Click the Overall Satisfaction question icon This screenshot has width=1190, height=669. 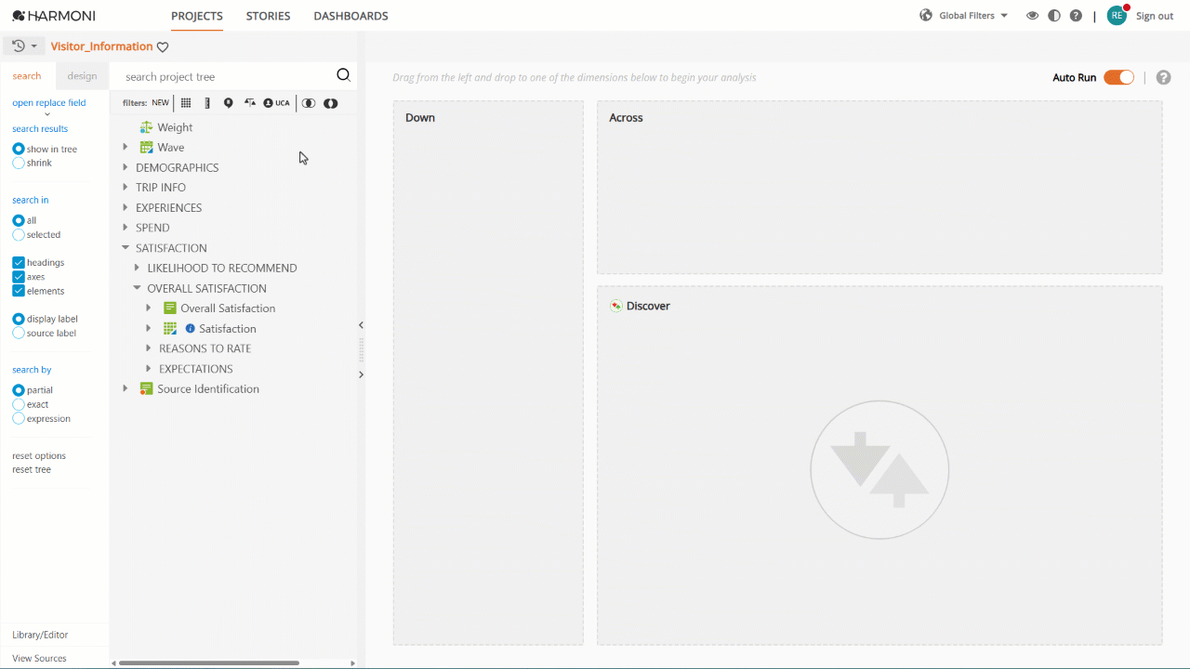(170, 308)
